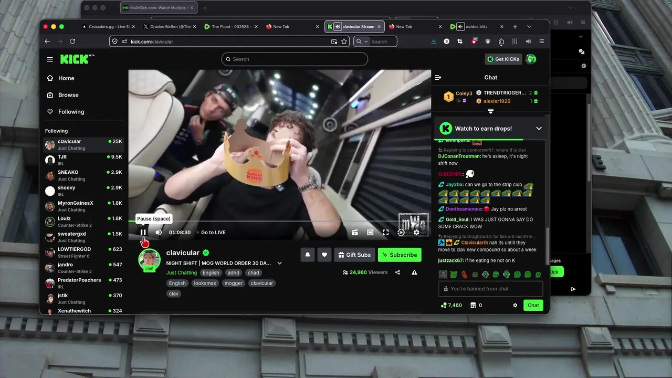Unmute the waldos blitz tab audio
Screen dimensions: 672x378
[x=460, y=27]
